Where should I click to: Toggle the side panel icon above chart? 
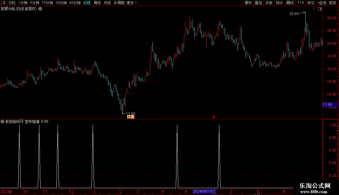point(320,9)
